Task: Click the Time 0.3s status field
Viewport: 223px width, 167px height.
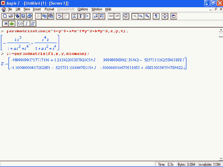Action: point(166,164)
